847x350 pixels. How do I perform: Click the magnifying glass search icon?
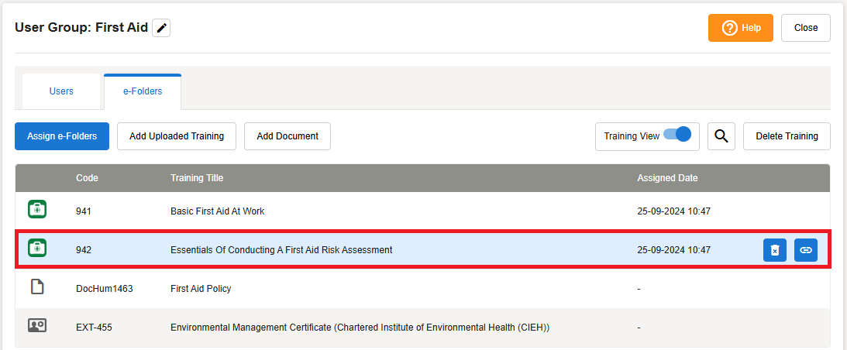point(721,136)
